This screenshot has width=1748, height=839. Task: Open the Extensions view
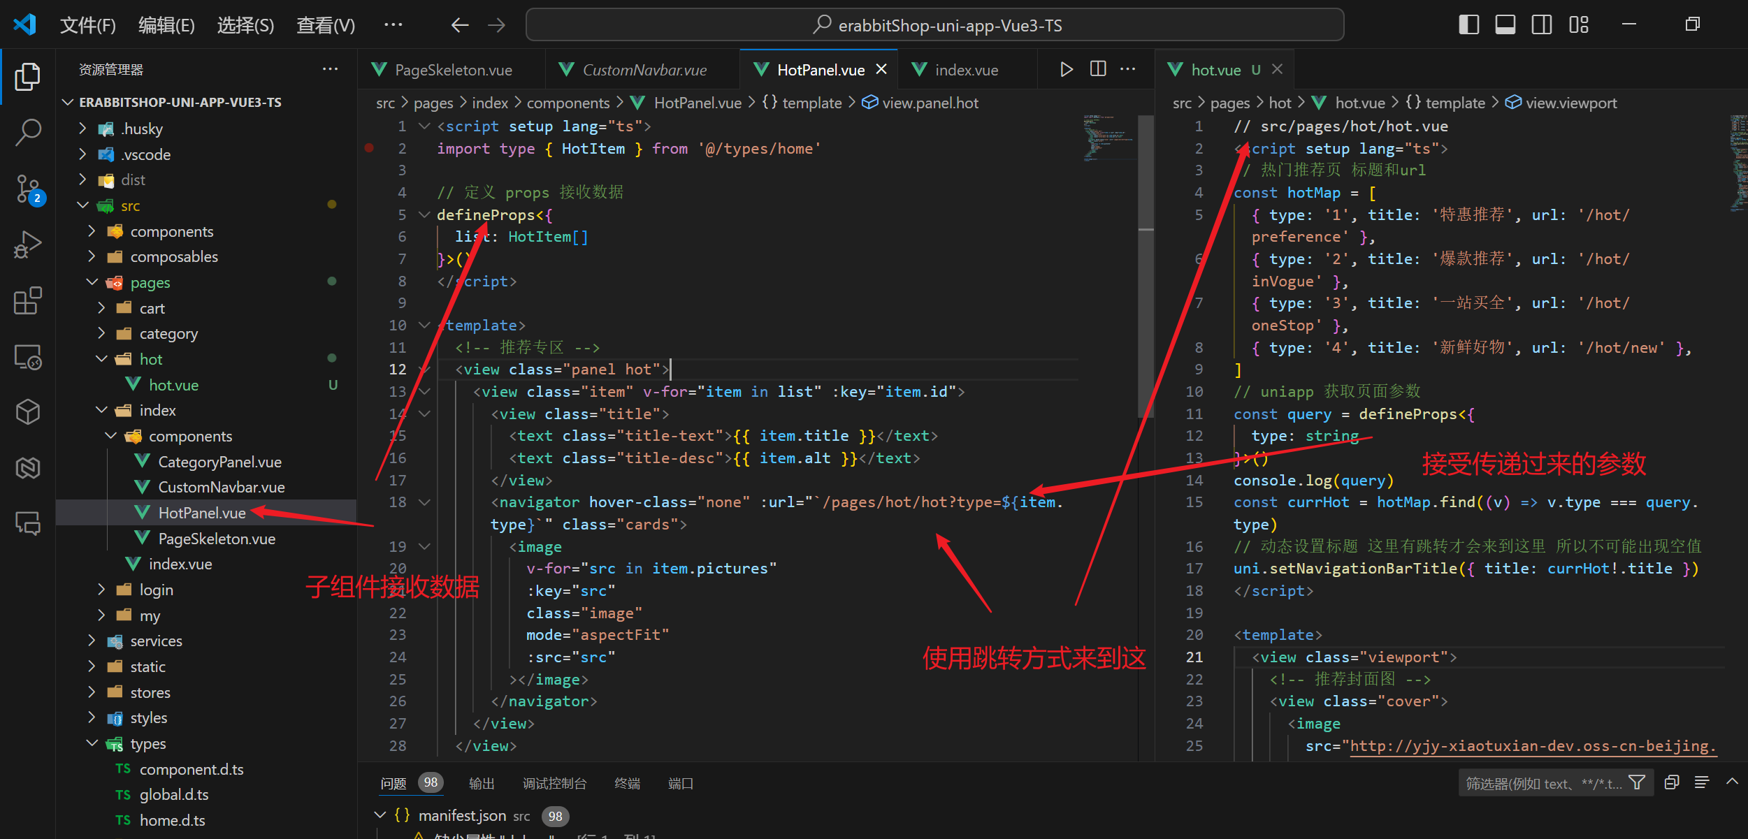(x=28, y=300)
